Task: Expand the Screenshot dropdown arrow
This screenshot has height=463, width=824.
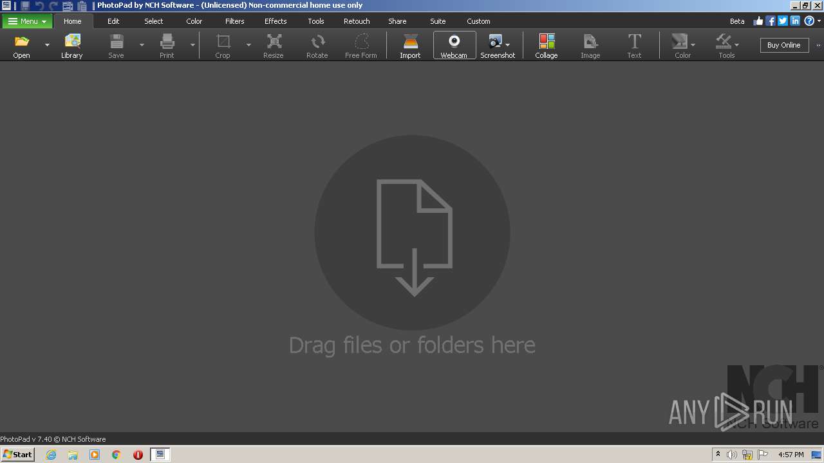Action: (508, 45)
